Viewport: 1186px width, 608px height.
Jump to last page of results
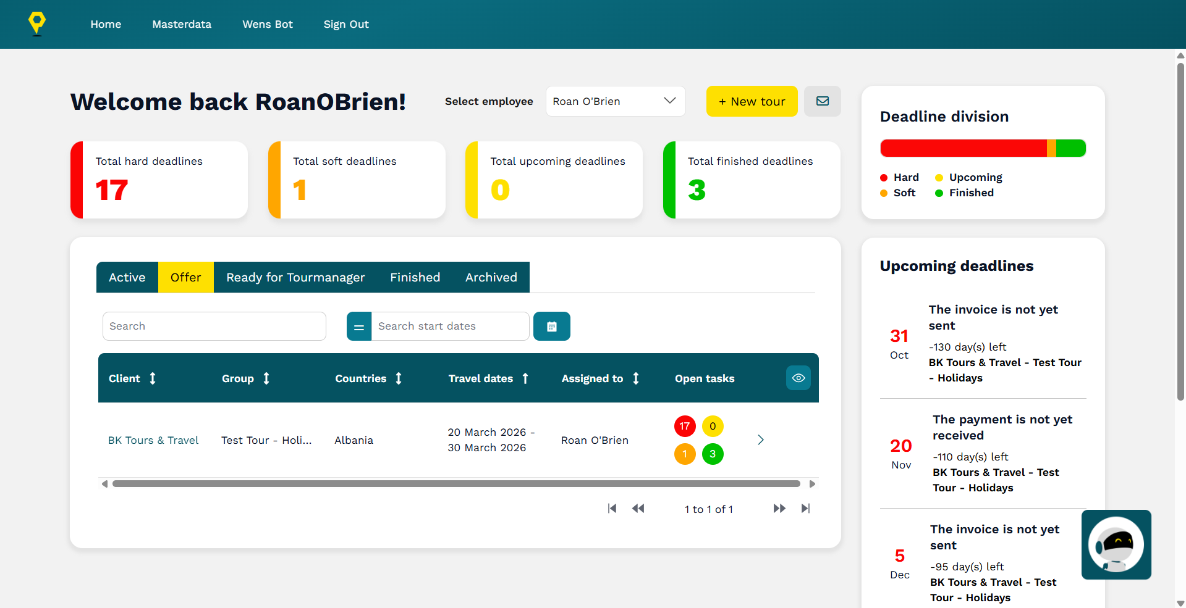[x=805, y=509]
